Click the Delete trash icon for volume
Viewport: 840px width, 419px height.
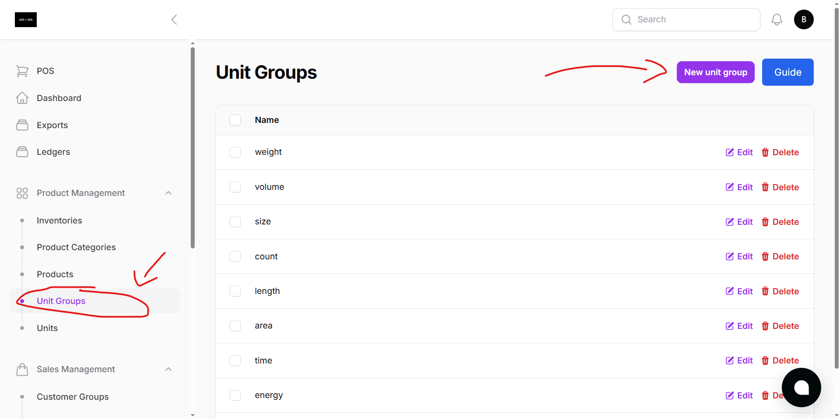(x=766, y=187)
